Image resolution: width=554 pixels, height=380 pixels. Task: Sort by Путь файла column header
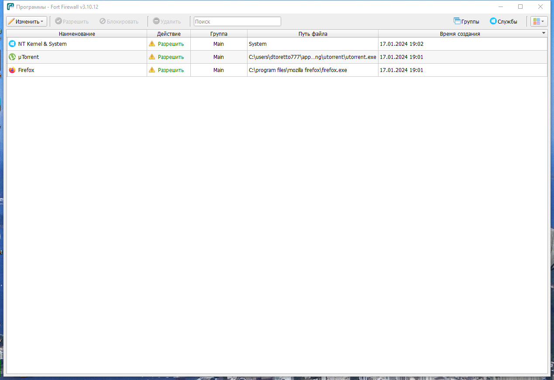tap(313, 34)
